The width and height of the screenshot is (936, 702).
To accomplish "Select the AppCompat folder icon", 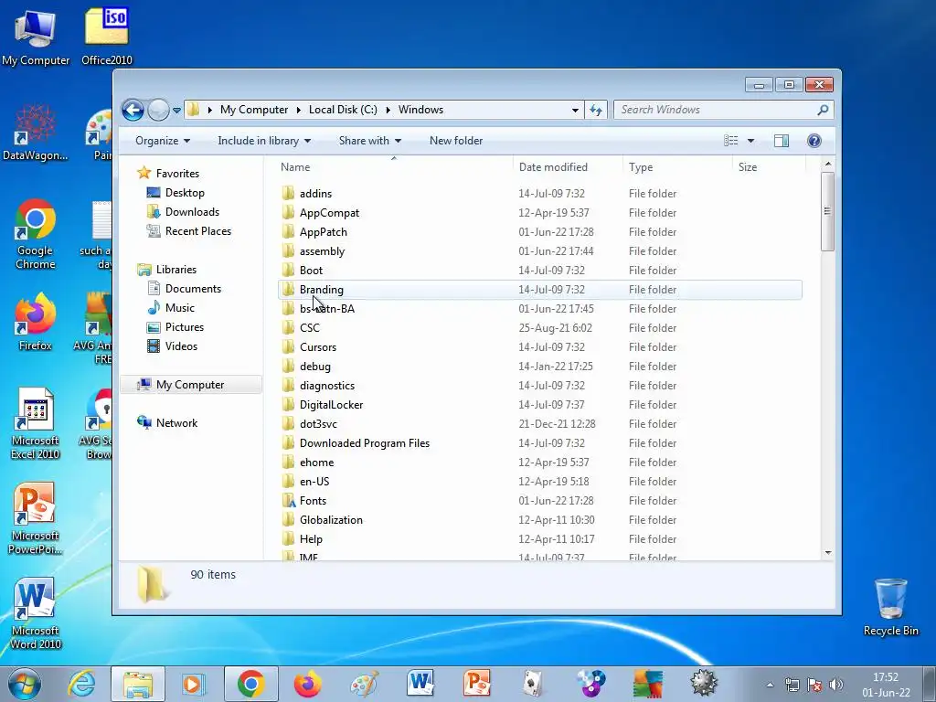I will (288, 212).
